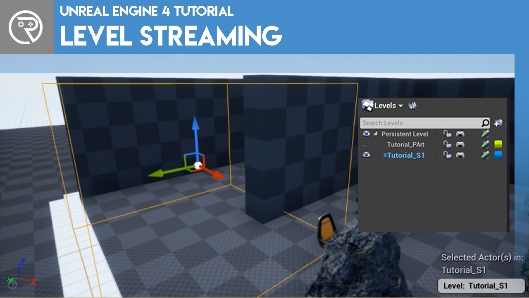Hide the Tutorial_S1 level via eye icon
This screenshot has height=298, width=529.
tap(366, 155)
